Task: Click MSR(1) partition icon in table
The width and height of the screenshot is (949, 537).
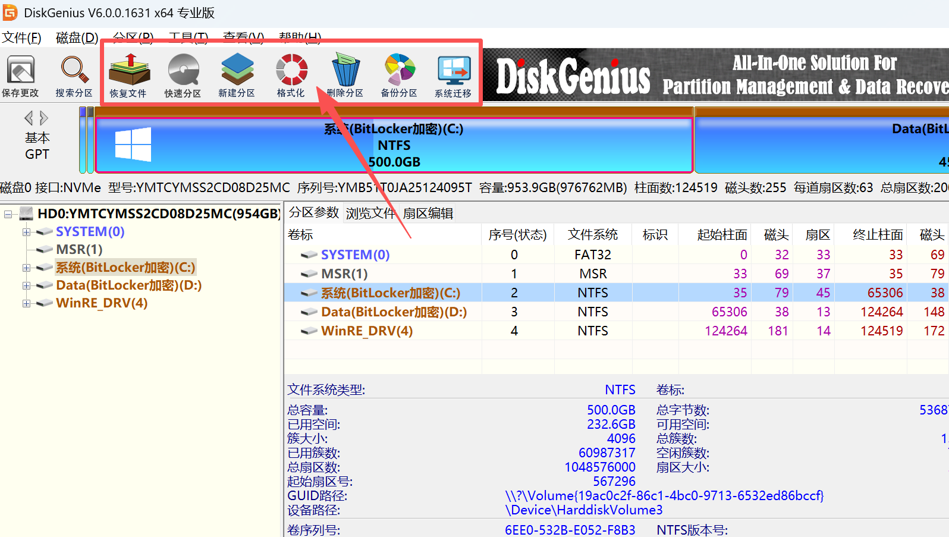Action: [309, 274]
